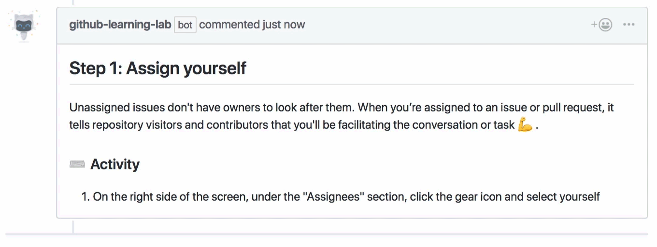The image size is (657, 247).
Task: Click the divider line under the Step 1 heading
Action: tap(351, 84)
